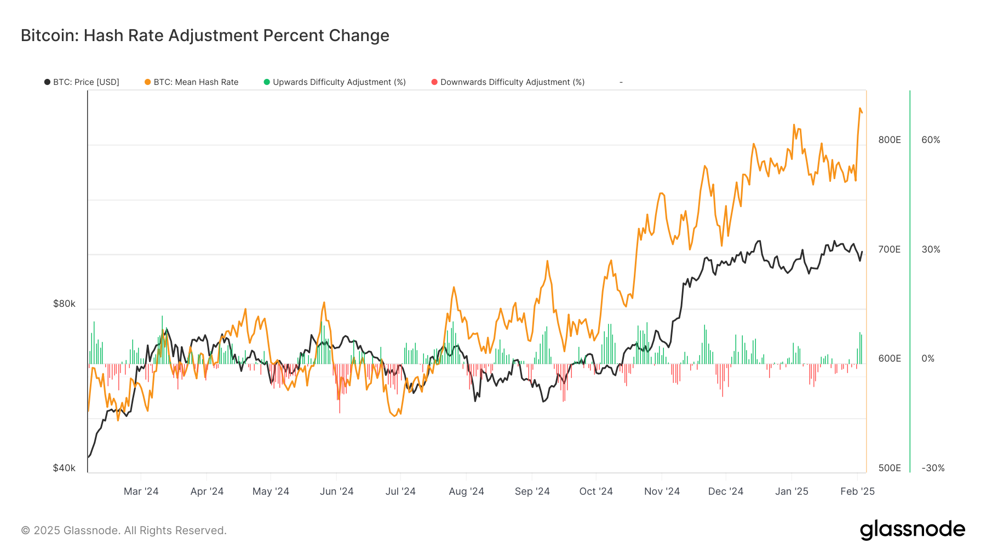The height and width of the screenshot is (555, 986).
Task: Click the orange Mean Hash Rate legend dot
Action: (x=147, y=82)
